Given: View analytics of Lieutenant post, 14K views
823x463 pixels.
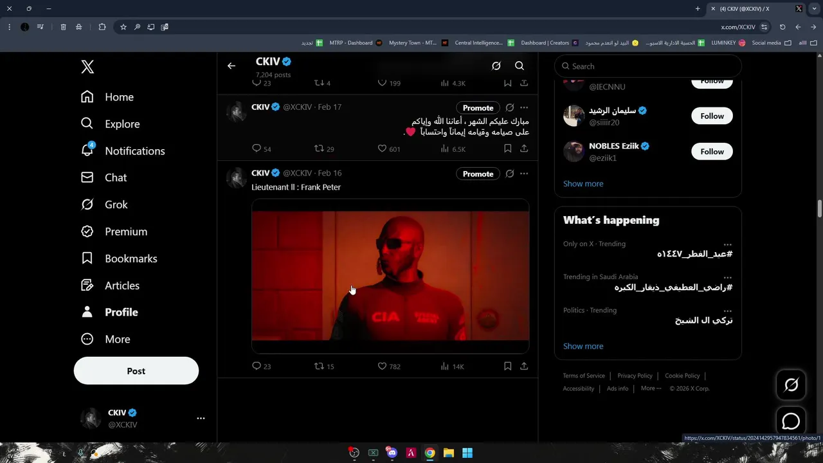Looking at the screenshot, I should tap(452, 366).
